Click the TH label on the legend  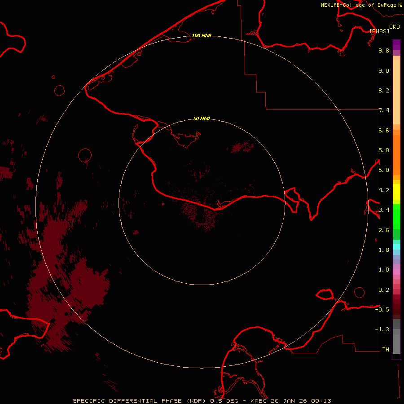(385, 349)
